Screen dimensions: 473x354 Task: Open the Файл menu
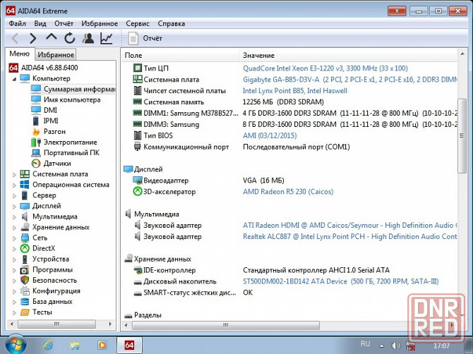(x=17, y=23)
